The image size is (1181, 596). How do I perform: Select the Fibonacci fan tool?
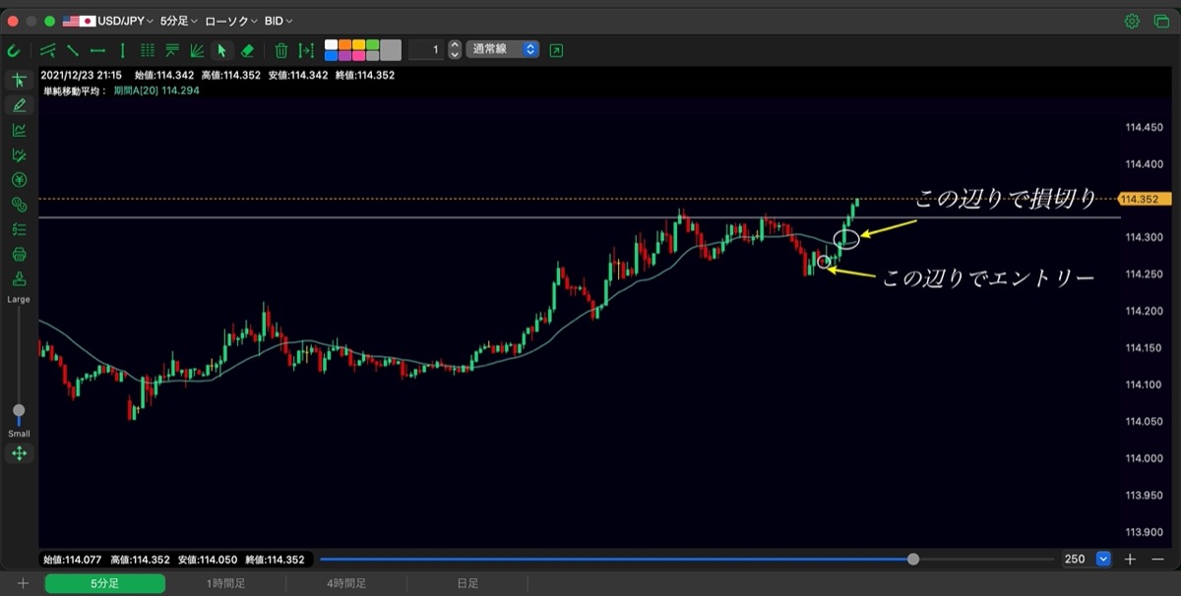point(197,50)
